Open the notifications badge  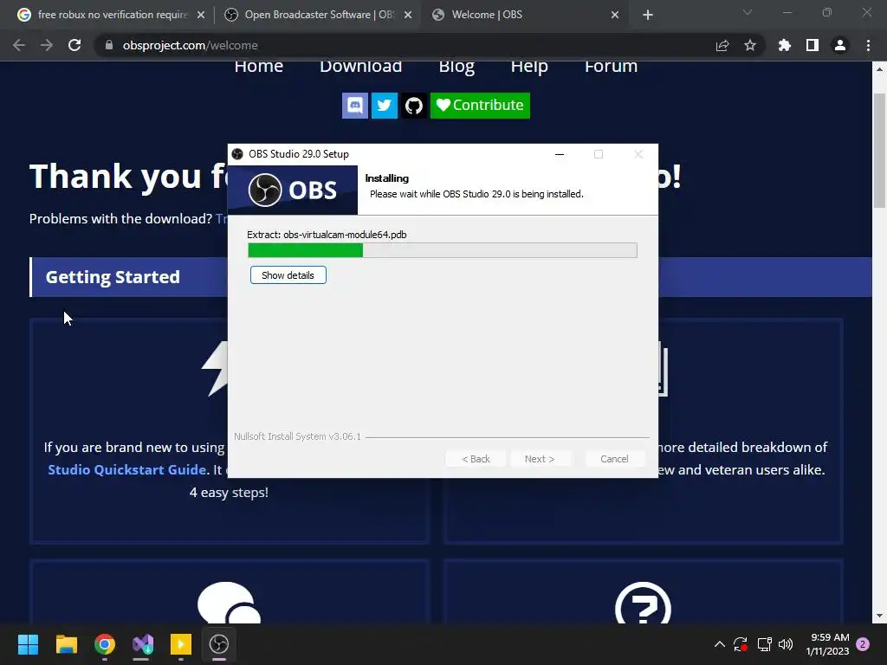pos(863,644)
